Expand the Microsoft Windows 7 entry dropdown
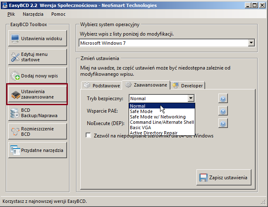 (251, 43)
